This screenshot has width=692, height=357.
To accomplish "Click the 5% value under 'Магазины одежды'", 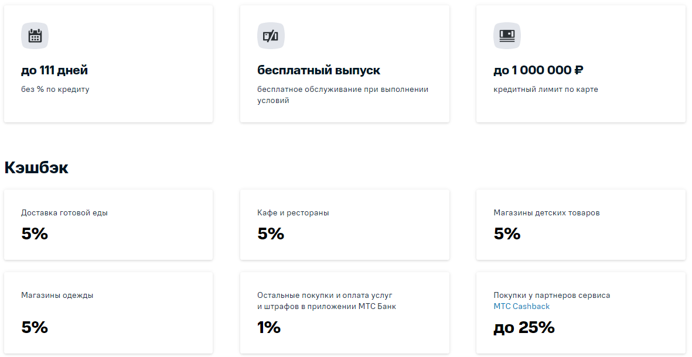I will [x=35, y=328].
